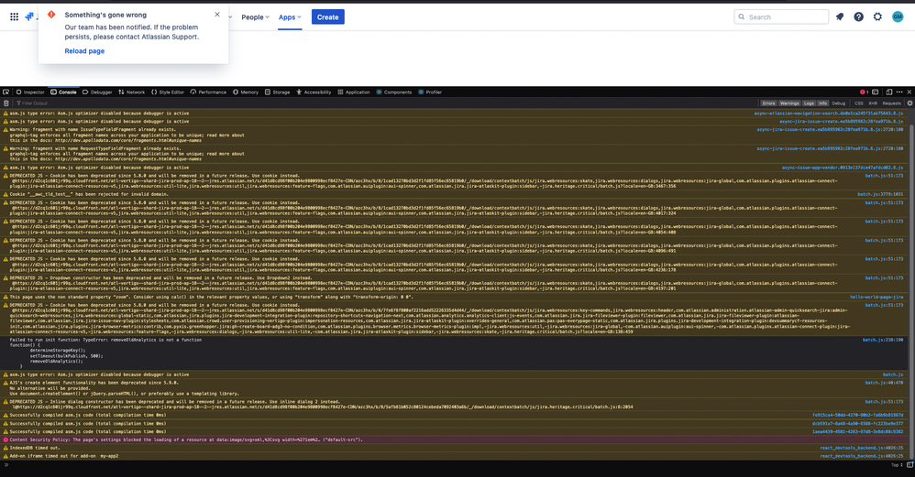The image size is (915, 477).
Task: Toggle the console sidebar icon bottom right
Action: 909,465
